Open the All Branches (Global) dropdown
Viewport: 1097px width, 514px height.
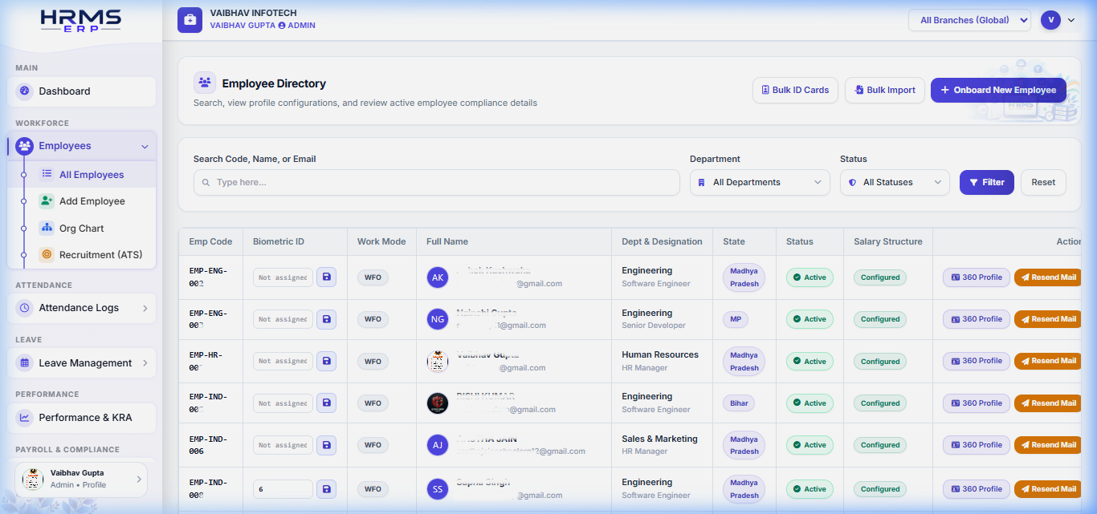969,20
